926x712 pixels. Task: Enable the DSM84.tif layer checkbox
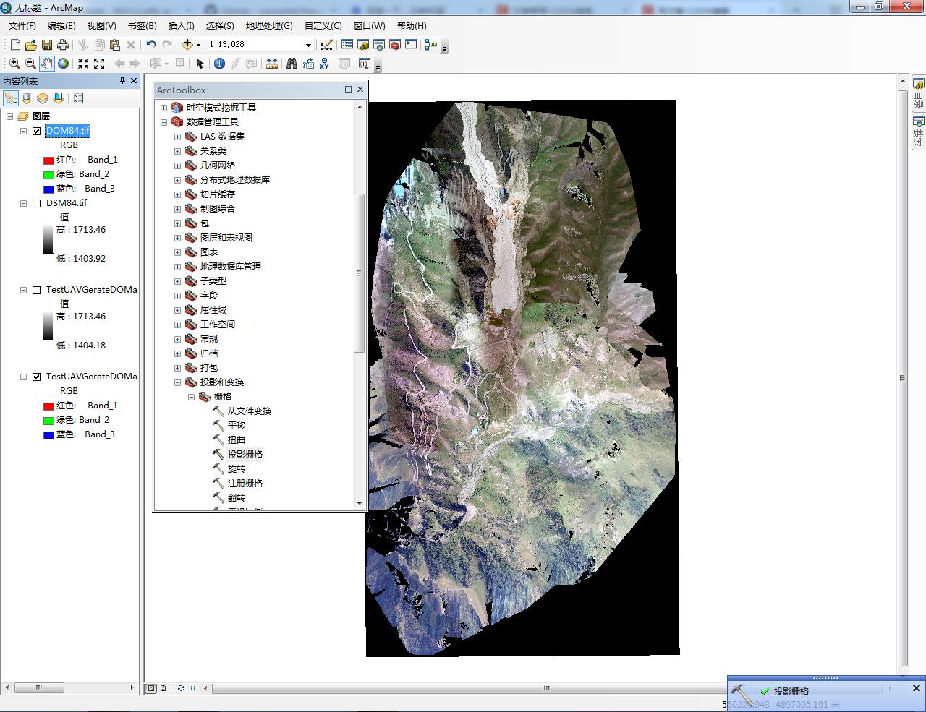point(37,203)
